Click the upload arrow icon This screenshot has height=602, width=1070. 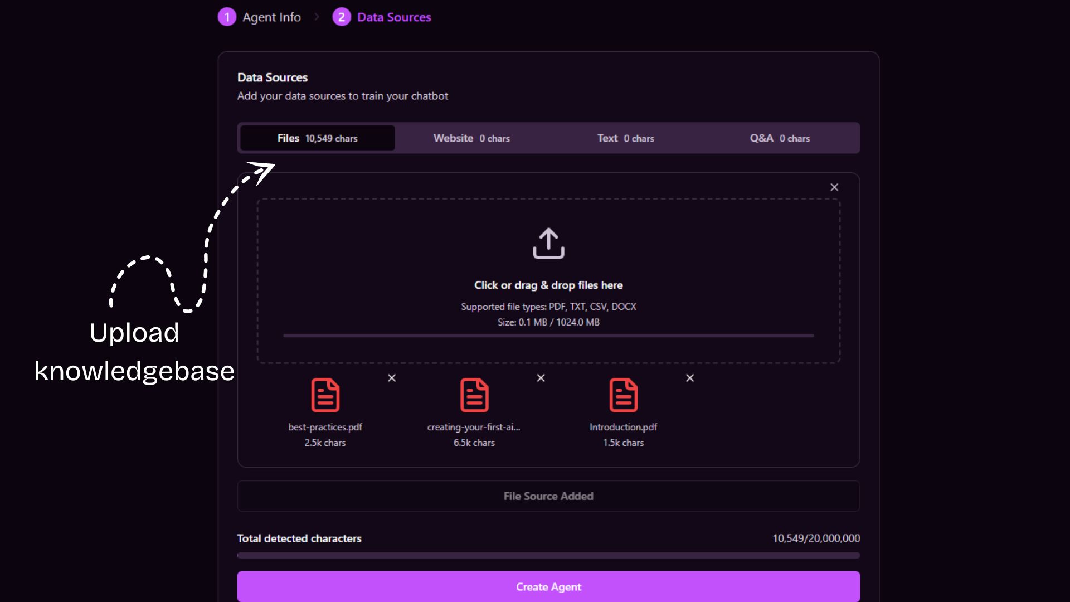pos(548,243)
